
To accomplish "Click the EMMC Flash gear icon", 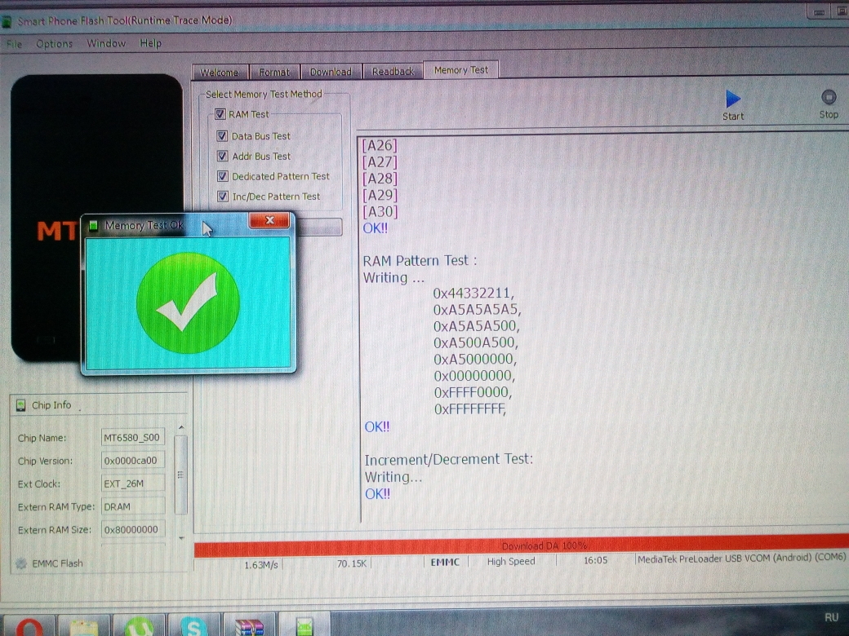I will pos(21,563).
